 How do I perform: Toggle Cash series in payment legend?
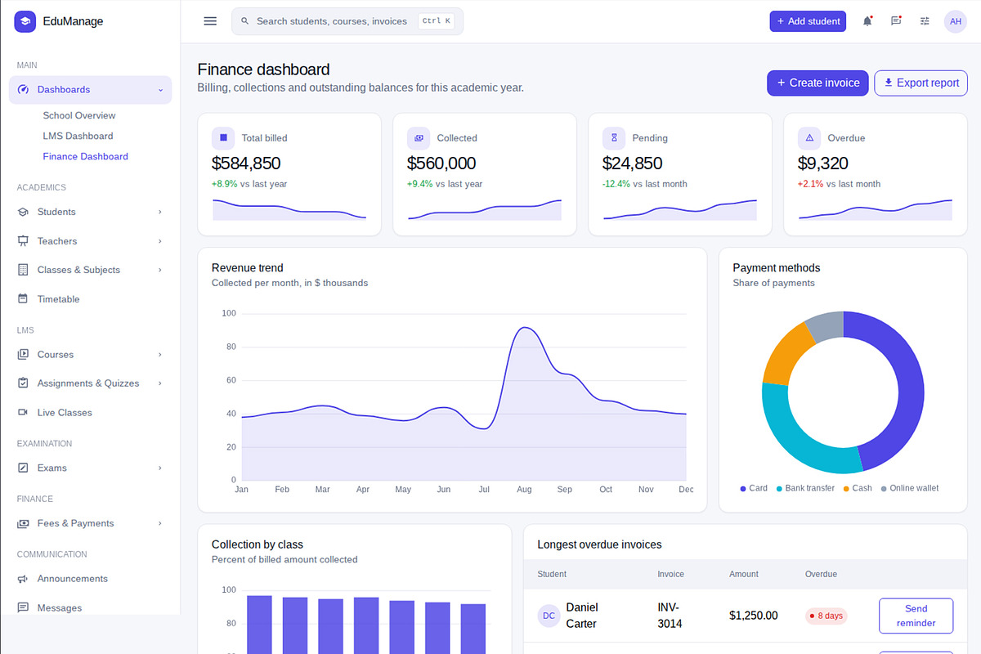858,488
